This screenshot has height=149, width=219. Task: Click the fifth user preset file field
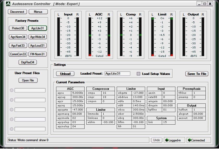point(30,129)
